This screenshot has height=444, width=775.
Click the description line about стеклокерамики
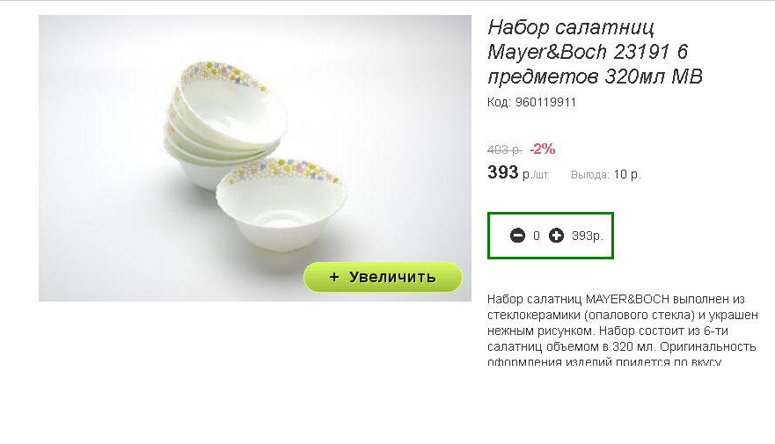tap(623, 315)
